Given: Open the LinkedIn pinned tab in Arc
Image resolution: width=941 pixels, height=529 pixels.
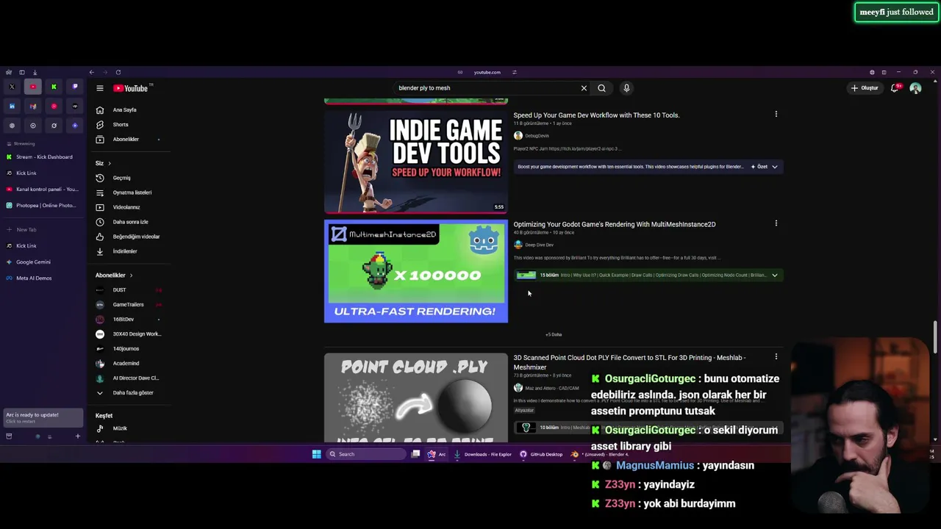Looking at the screenshot, I should coord(12,106).
